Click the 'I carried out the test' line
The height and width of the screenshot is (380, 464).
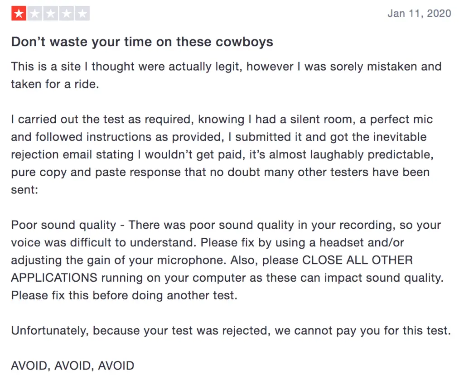click(x=222, y=120)
